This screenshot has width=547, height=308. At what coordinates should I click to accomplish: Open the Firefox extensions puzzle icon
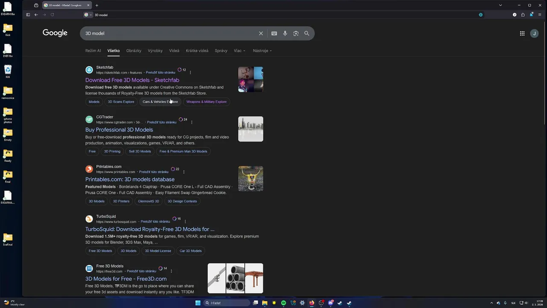click(523, 15)
